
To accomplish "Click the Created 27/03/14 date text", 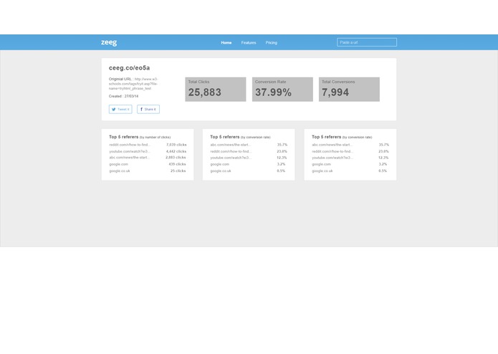I will (123, 96).
